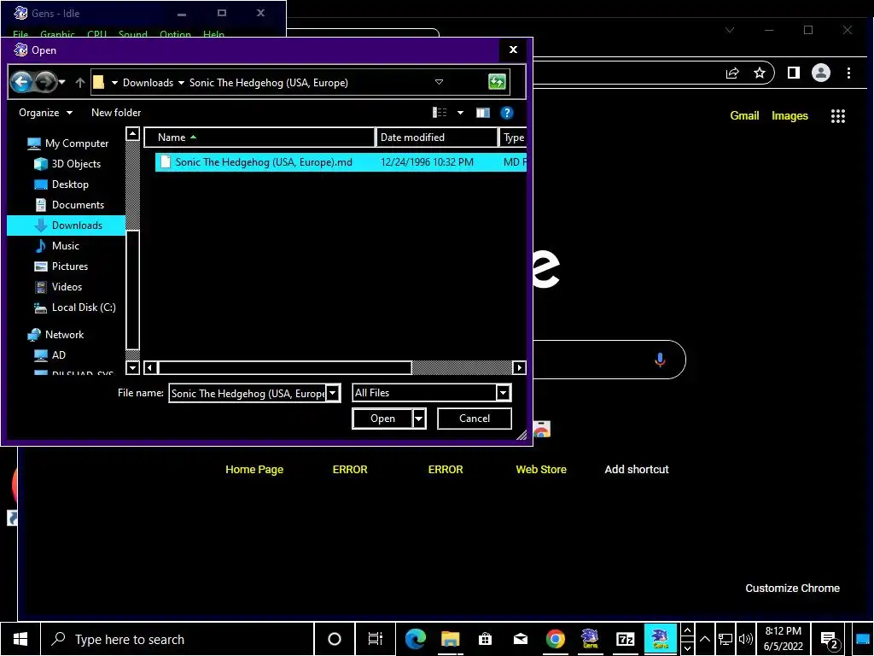Toggle the preview pane
874x656 pixels.
click(x=483, y=113)
